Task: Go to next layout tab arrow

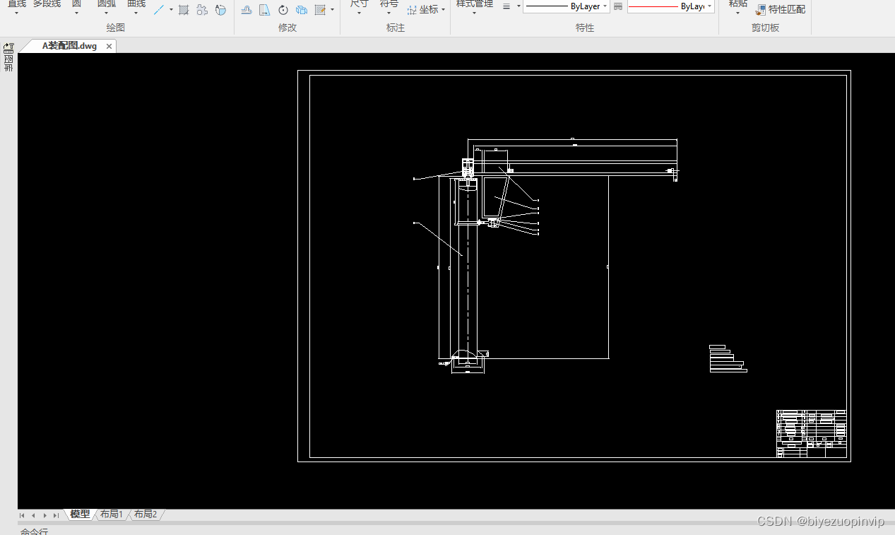Action: [x=45, y=515]
